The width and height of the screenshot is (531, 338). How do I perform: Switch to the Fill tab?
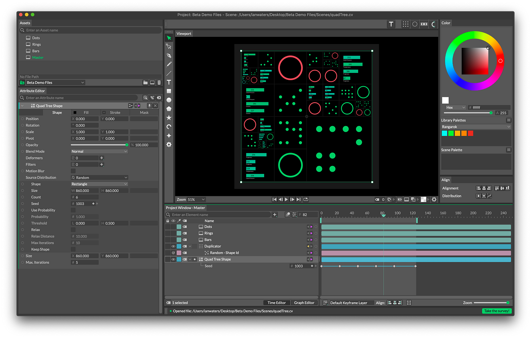click(x=86, y=112)
